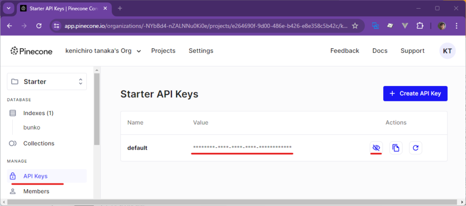Copy the default API key
Viewport: 466px width, 206px height.
[396, 148]
